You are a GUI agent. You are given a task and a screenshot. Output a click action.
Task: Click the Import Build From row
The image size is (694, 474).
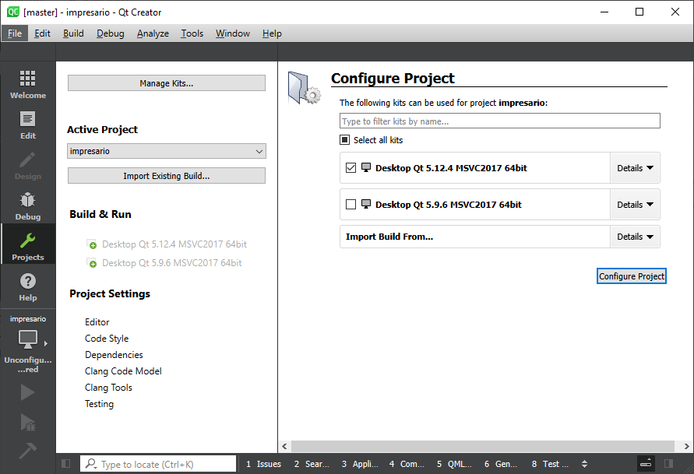[475, 237]
